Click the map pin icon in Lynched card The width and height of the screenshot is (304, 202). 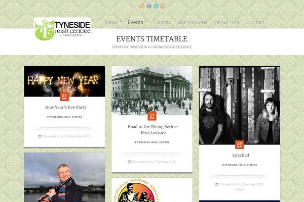223,165
